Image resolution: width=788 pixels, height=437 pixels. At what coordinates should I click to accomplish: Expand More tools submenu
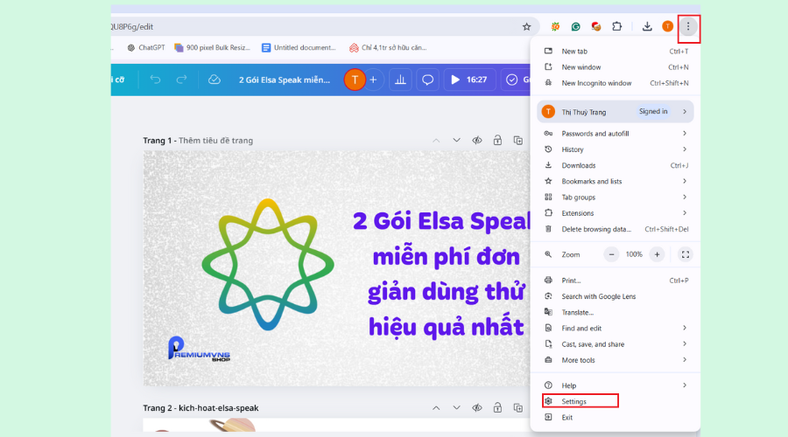point(616,360)
